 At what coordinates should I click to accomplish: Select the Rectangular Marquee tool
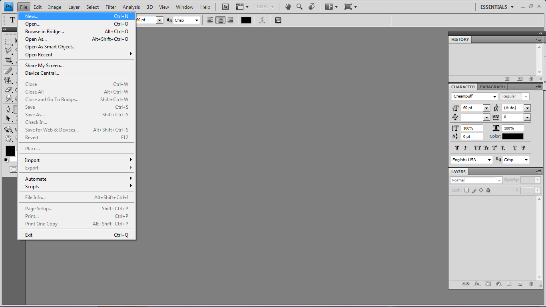pos(8,42)
